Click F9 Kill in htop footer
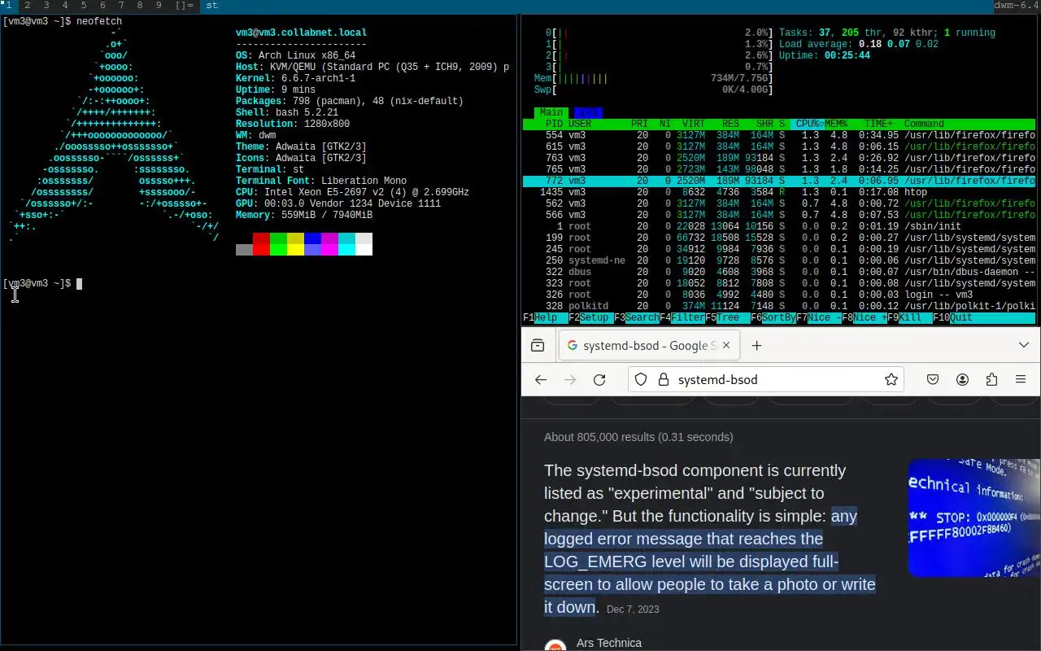Screen dimensions: 1041x651 [x=910, y=317]
